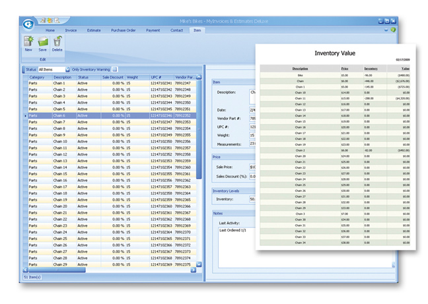This screenshot has width=428, height=304.
Task: Click the Last Ordered notes field
Action: pyautogui.click(x=233, y=230)
